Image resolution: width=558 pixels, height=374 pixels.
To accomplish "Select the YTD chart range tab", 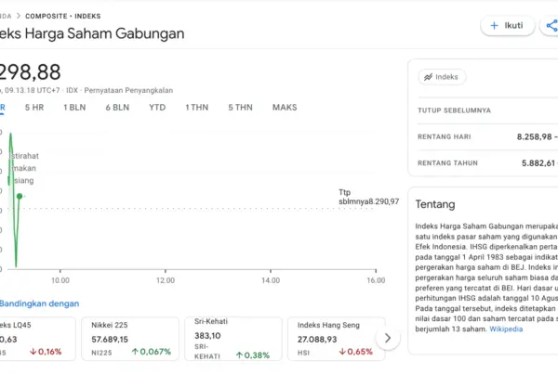I will 157,108.
